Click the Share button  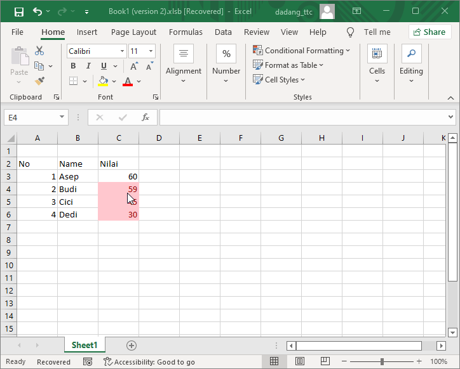pos(430,32)
